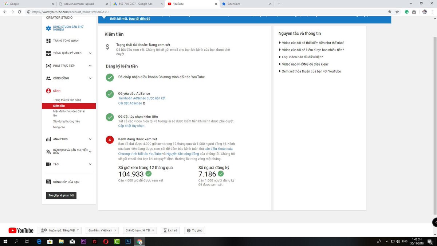Click the browser reload button

coord(20,12)
